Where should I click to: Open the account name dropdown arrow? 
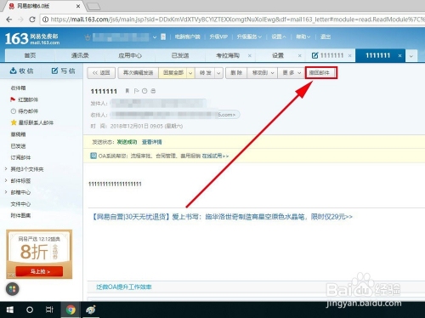(155, 37)
